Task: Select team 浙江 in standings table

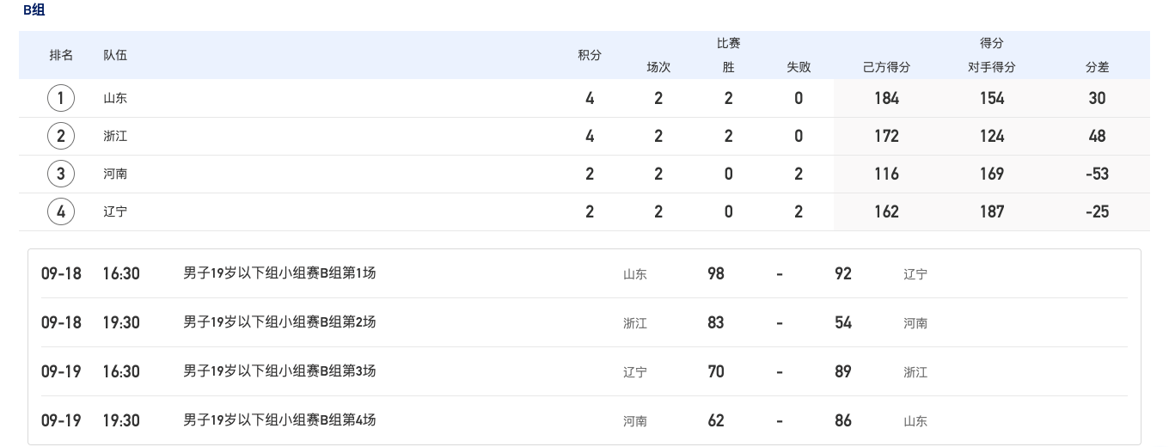Action: 115,136
